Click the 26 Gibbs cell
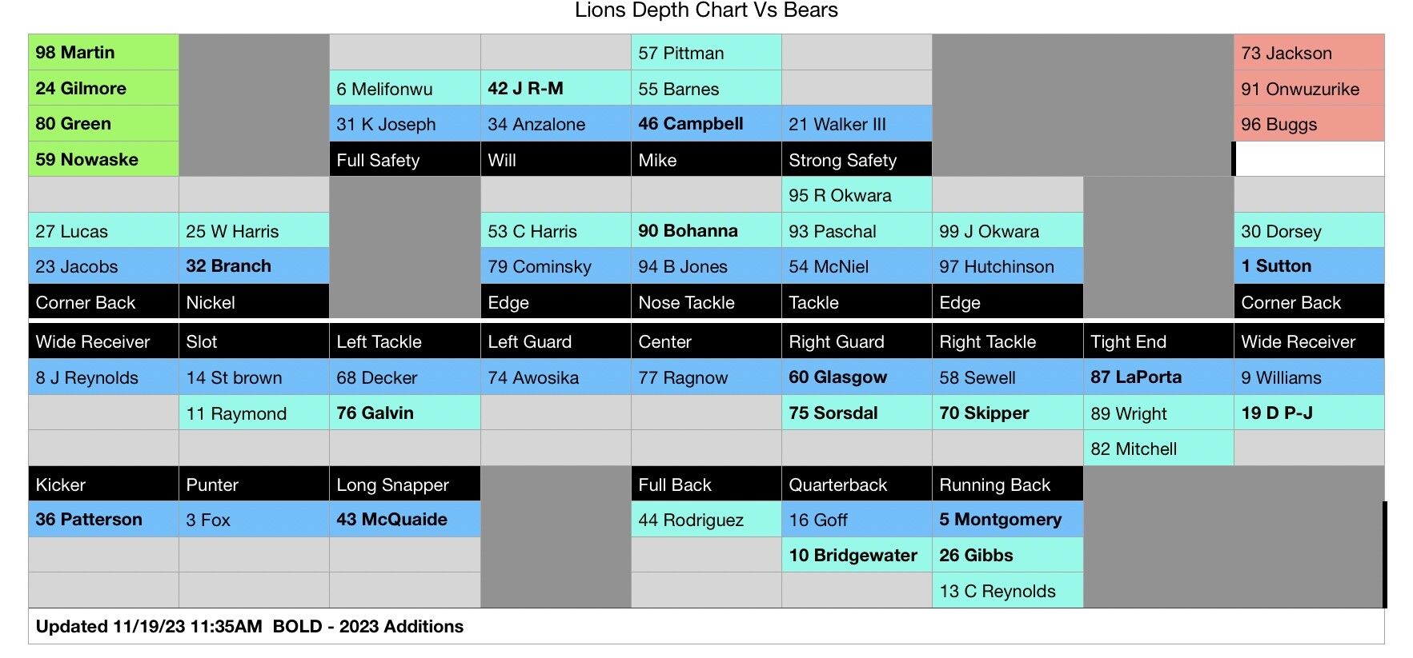The image size is (1413, 658). coord(1006,555)
